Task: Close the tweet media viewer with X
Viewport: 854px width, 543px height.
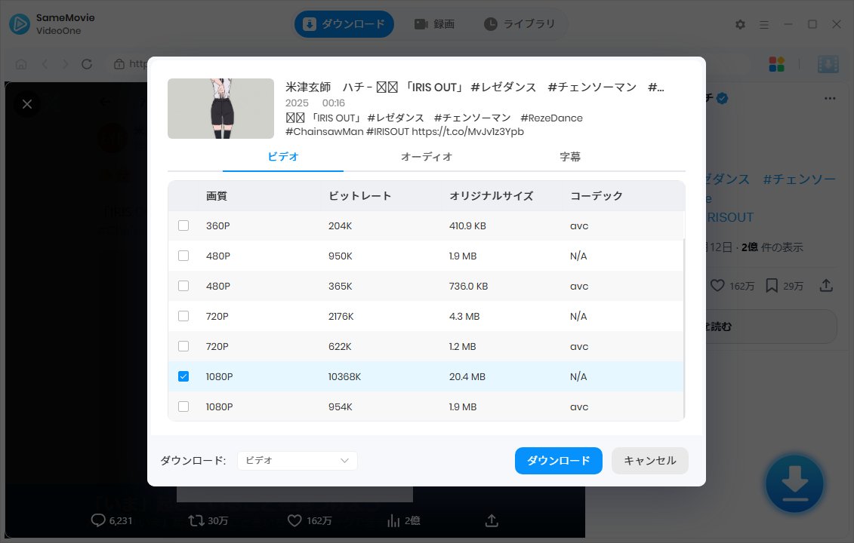Action: click(x=27, y=104)
